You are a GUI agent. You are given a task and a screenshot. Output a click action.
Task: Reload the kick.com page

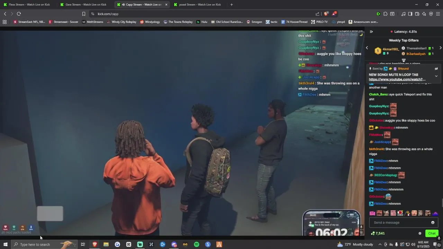19,14
